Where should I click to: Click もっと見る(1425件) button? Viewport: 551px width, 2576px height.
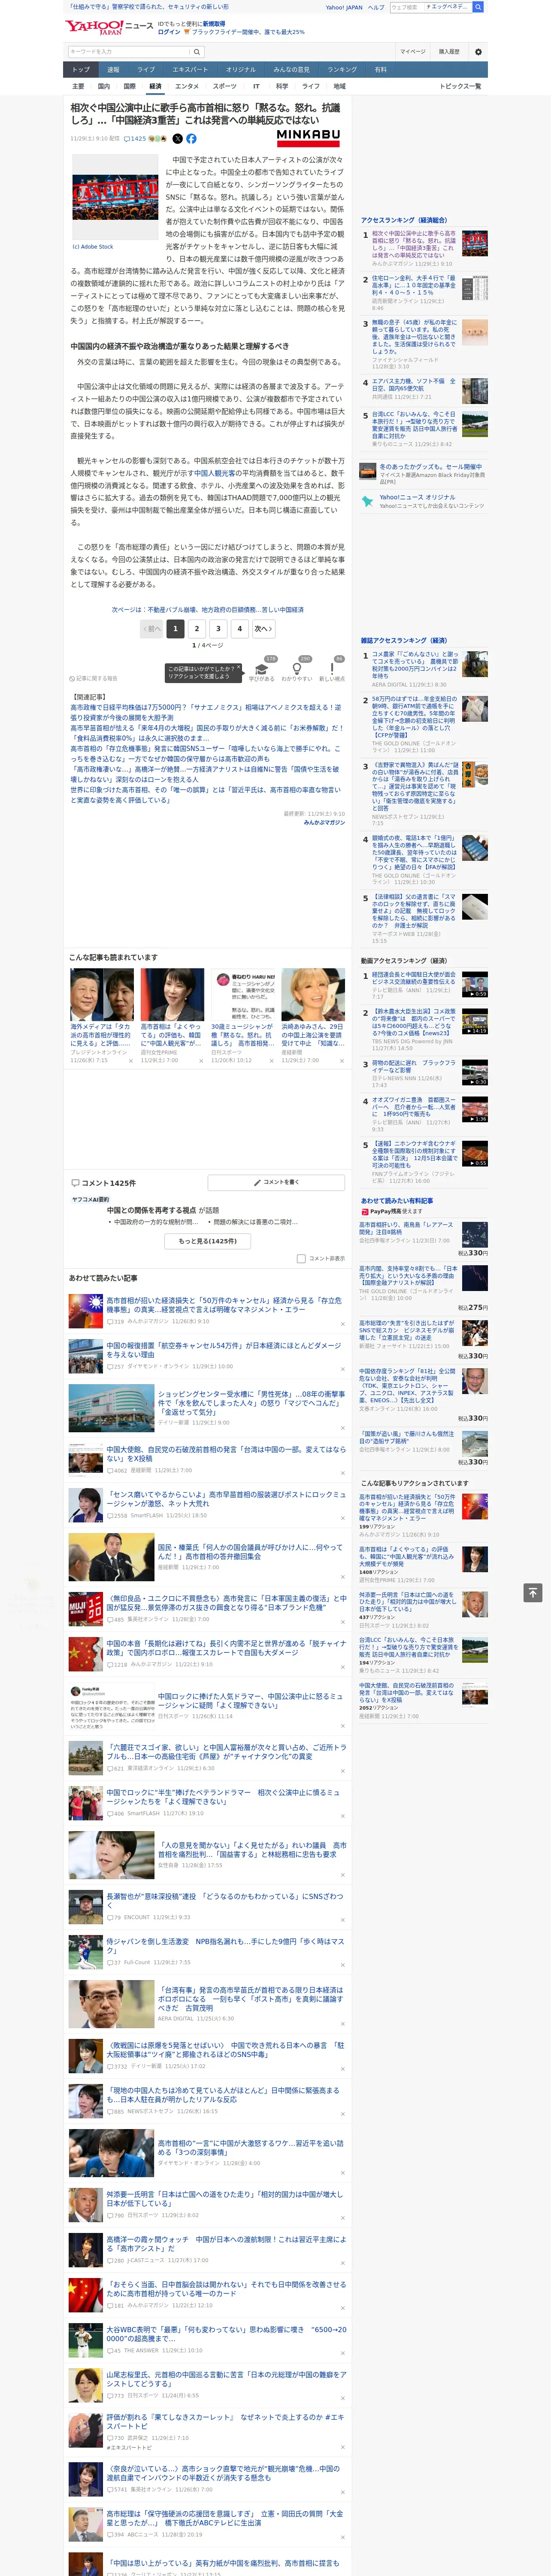(208, 1241)
